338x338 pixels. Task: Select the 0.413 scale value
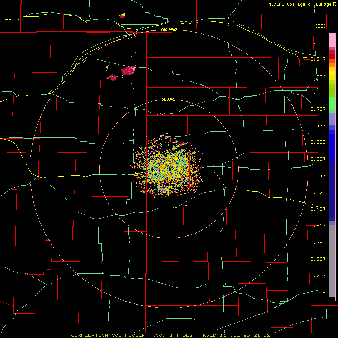point(318,226)
